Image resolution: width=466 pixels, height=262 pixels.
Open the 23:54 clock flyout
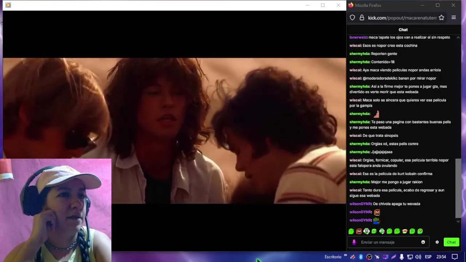point(441,257)
